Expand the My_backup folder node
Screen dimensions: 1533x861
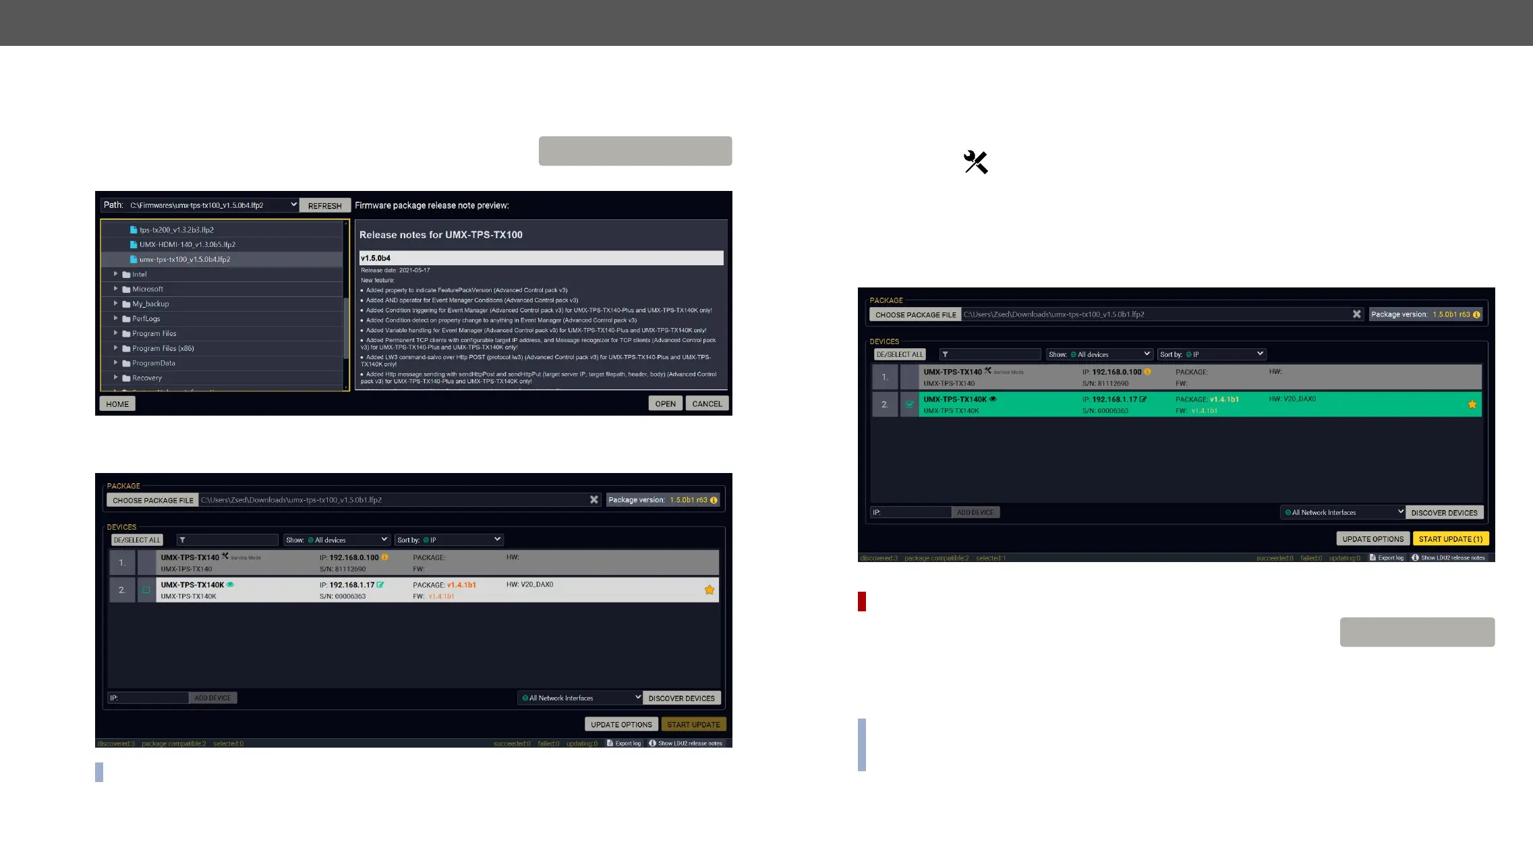click(x=116, y=304)
